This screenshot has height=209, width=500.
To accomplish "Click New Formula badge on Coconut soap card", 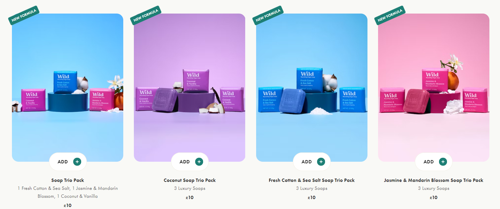I will click(x=146, y=15).
